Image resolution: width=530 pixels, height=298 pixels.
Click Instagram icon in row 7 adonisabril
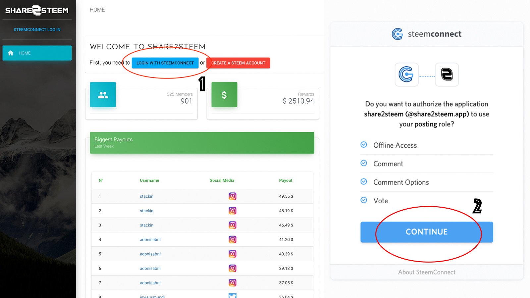coord(233,283)
